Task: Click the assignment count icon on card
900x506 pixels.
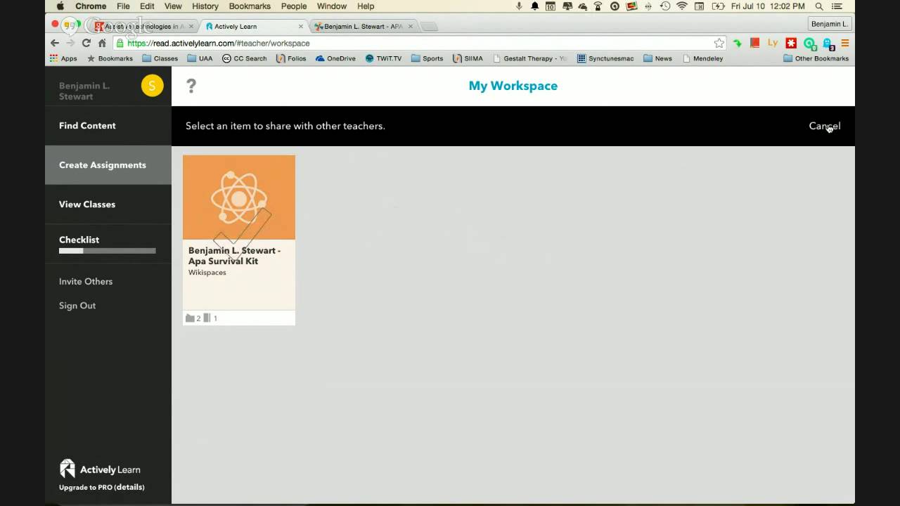Action: [207, 318]
